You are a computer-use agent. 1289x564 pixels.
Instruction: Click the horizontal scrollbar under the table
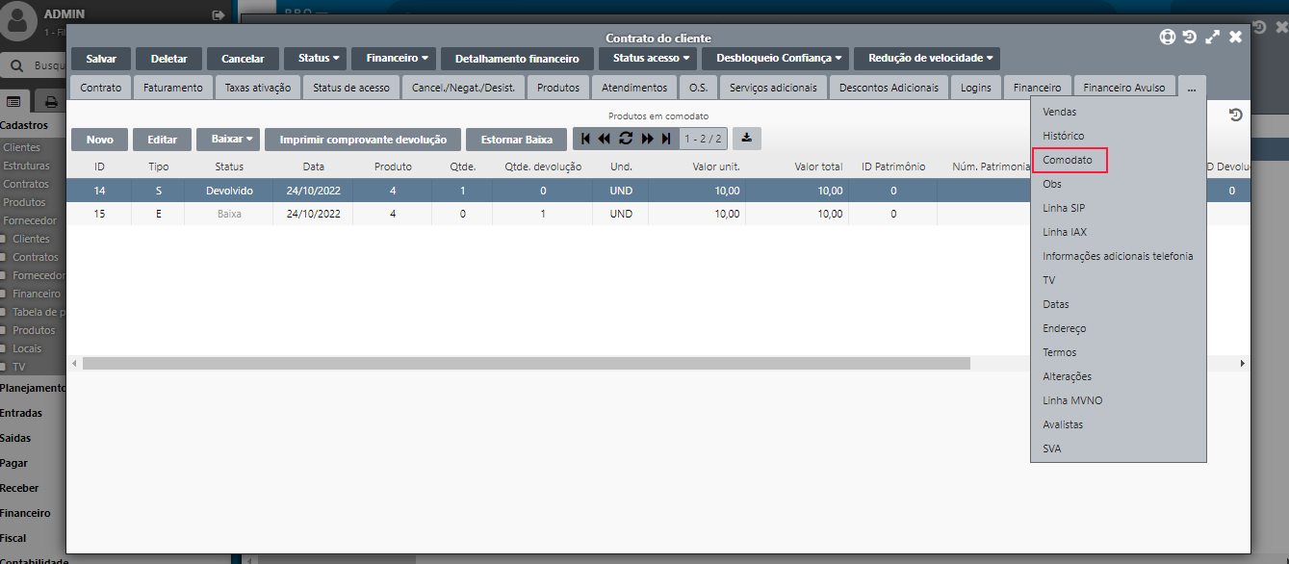click(x=526, y=364)
